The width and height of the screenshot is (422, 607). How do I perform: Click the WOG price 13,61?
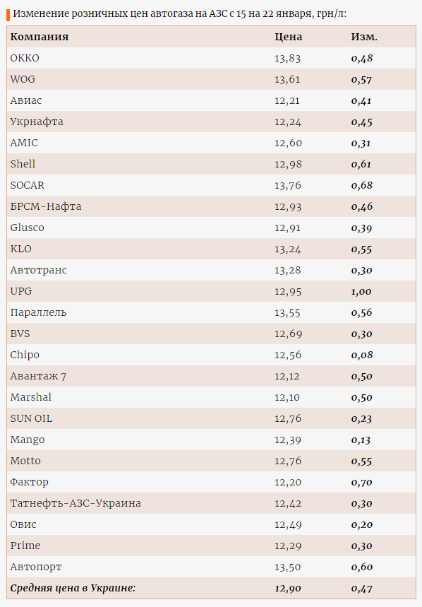287,79
